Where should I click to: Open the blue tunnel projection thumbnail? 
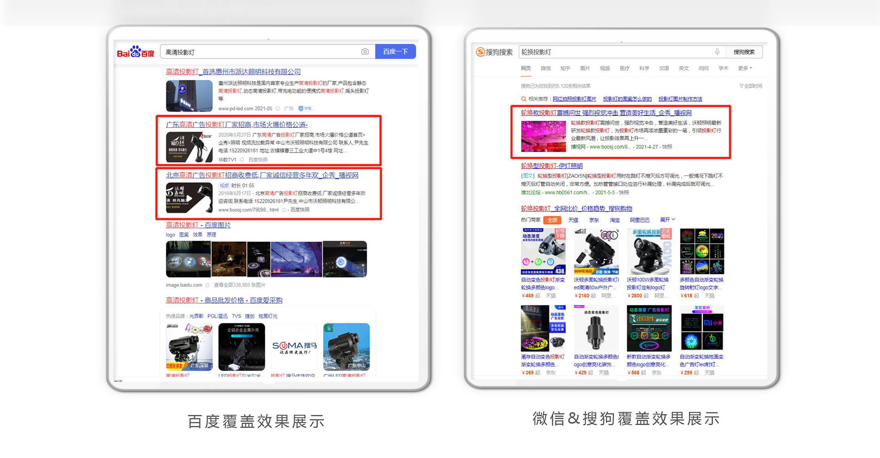[x=297, y=259]
